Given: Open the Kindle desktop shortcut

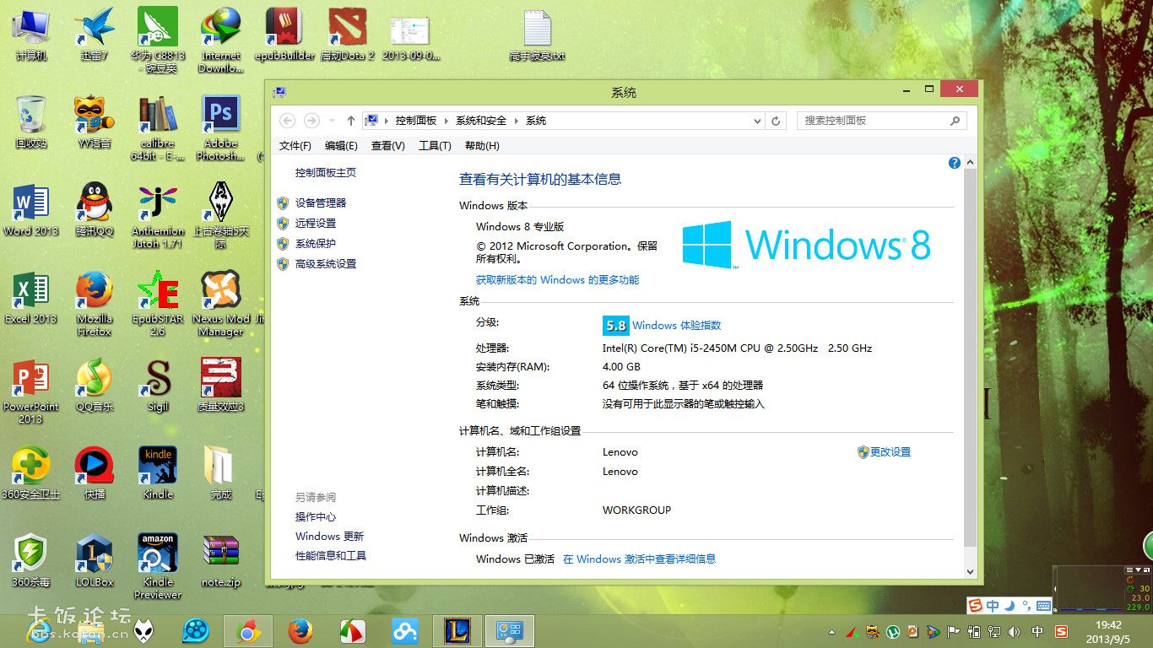Looking at the screenshot, I should pyautogui.click(x=157, y=467).
